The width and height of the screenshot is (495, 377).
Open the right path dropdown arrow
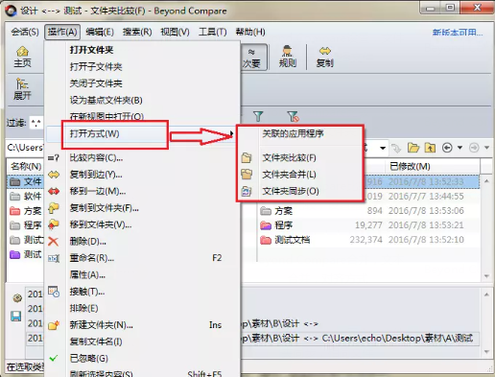pyautogui.click(x=383, y=148)
